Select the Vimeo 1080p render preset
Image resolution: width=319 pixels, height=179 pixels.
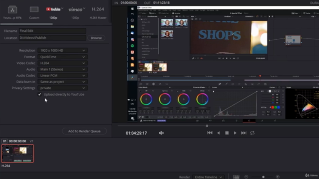(x=75, y=9)
